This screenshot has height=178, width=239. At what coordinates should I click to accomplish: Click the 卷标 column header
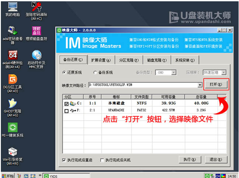click(x=116, y=97)
